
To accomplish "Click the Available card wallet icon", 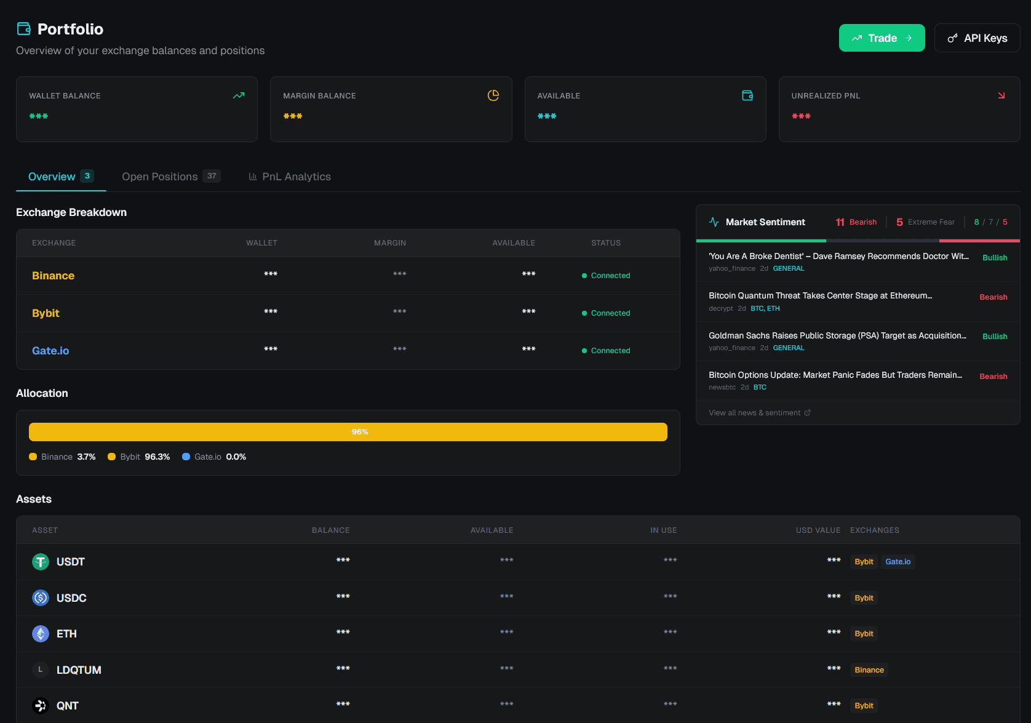I will [x=747, y=95].
